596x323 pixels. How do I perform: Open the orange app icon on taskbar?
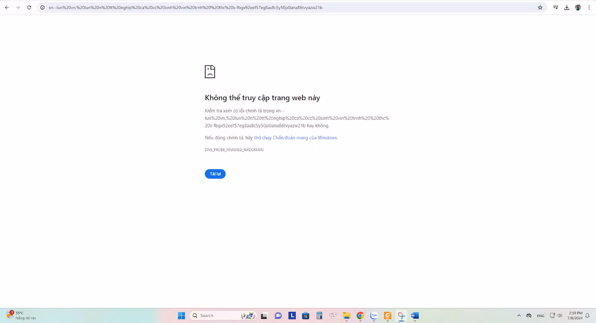pos(388,315)
